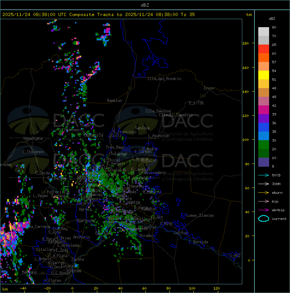290x293 pixels.
Task: Click the 12_Oct map label
Action: [x=157, y=217]
